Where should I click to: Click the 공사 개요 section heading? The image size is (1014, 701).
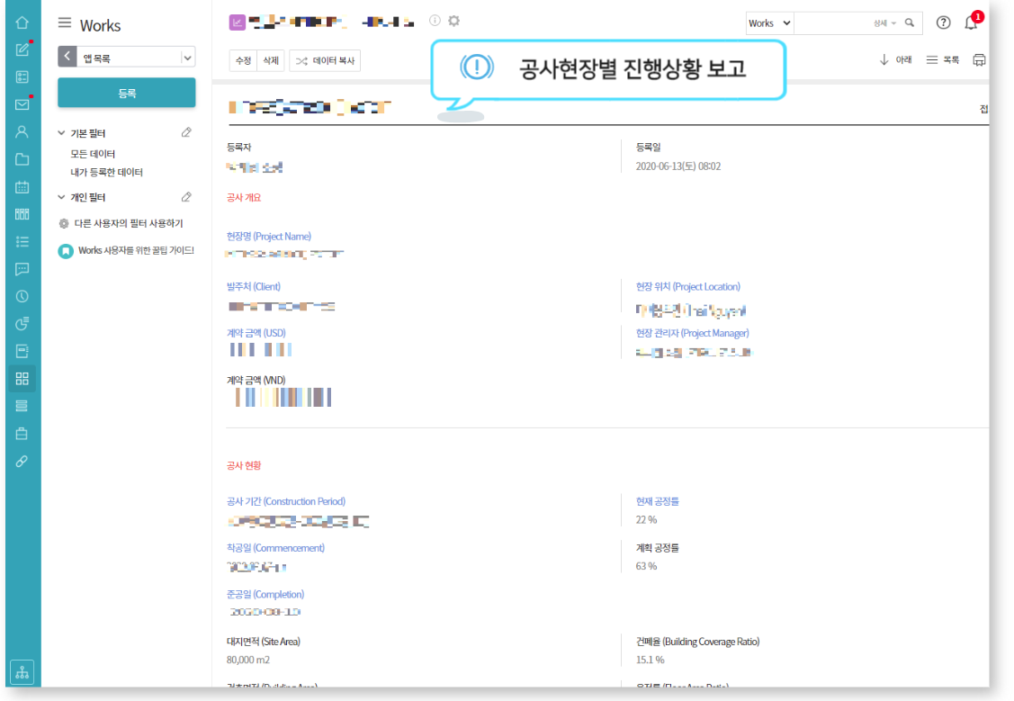(244, 197)
